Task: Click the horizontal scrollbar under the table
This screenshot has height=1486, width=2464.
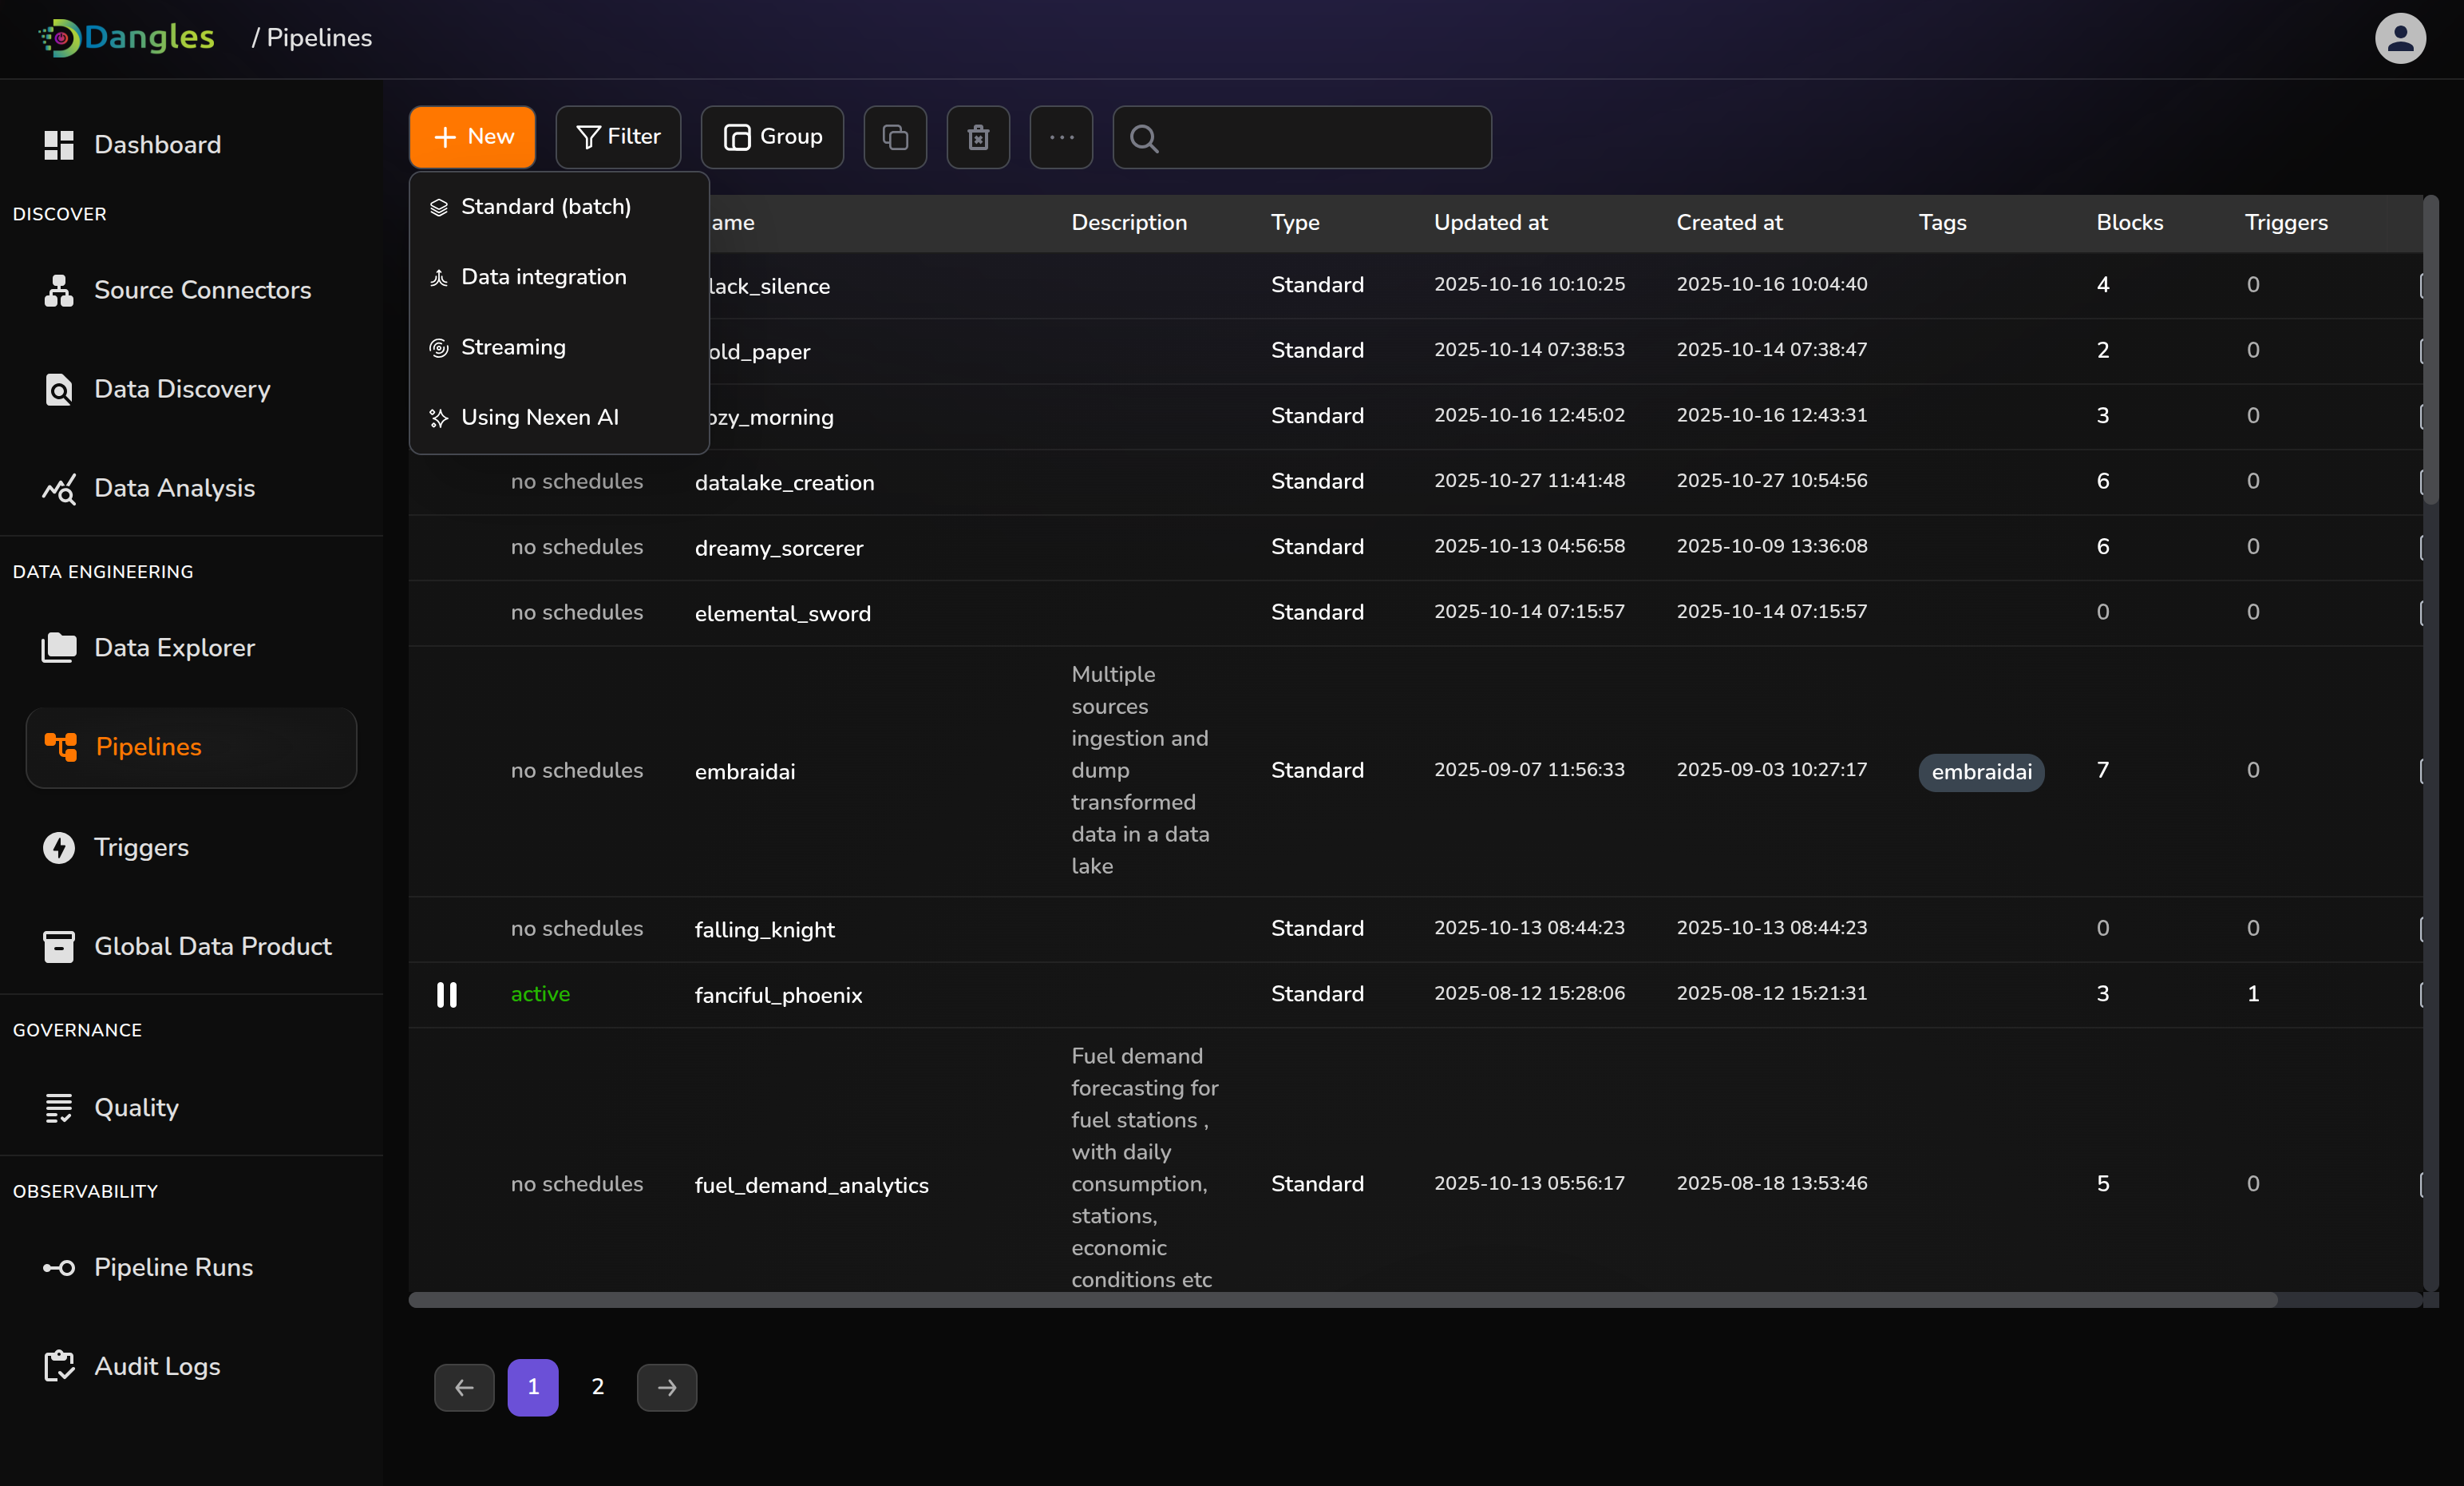Action: click(1340, 1300)
